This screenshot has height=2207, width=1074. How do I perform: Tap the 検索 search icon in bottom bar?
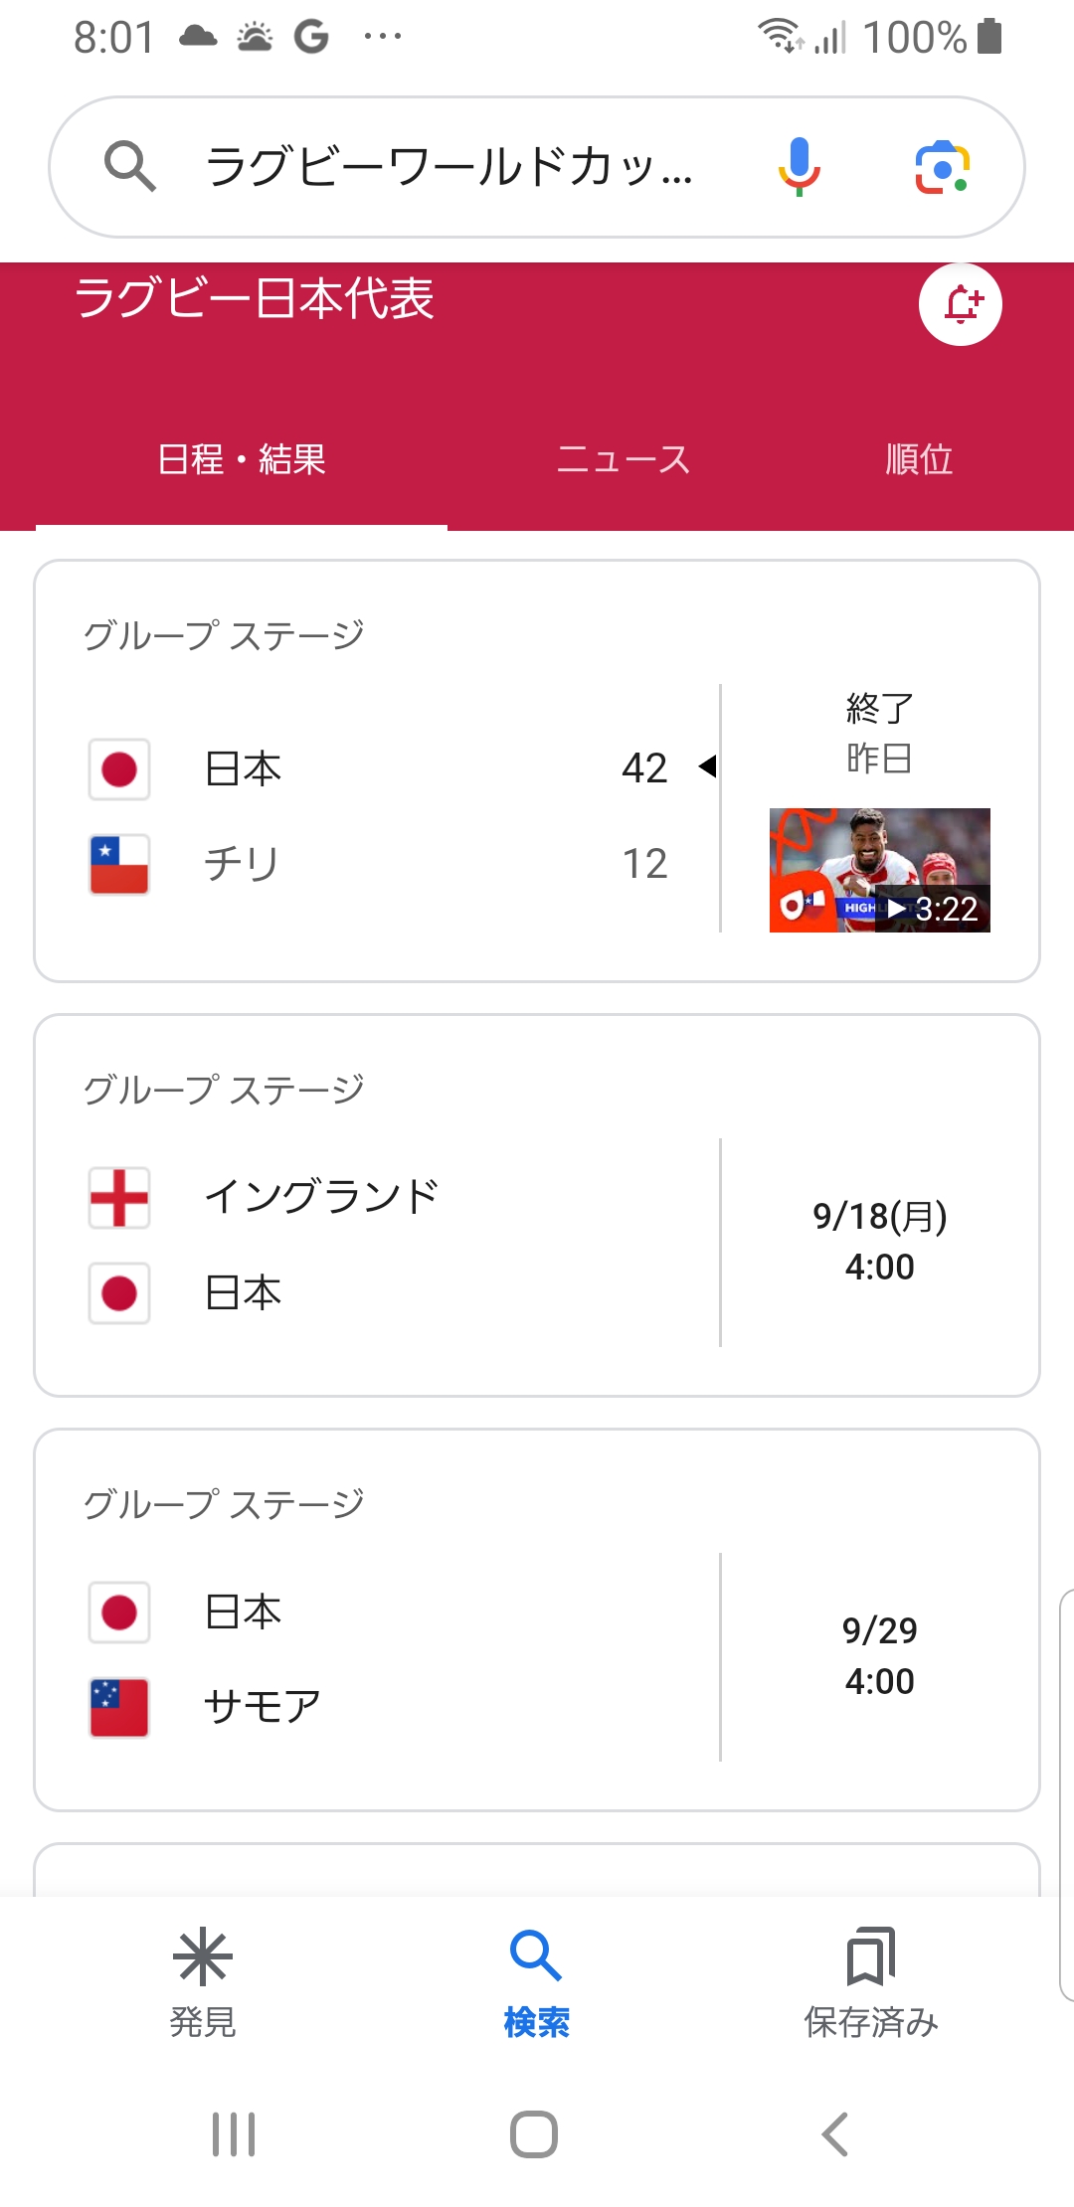coord(536,1956)
